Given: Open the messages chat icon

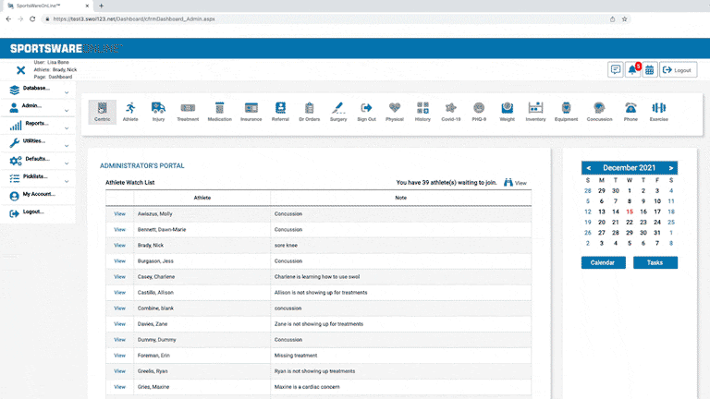Looking at the screenshot, I should 616,69.
